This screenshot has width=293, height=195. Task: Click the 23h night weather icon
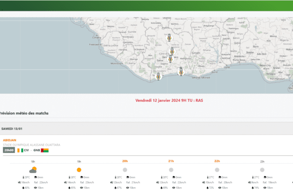(262, 170)
